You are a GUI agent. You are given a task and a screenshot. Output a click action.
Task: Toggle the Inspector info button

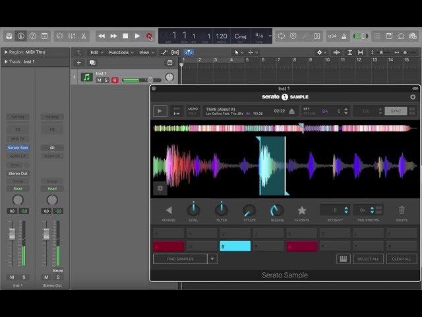coord(20,36)
